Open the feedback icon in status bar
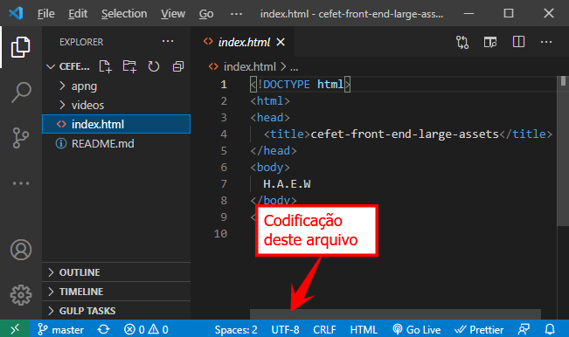 (x=524, y=329)
